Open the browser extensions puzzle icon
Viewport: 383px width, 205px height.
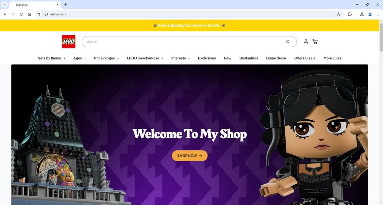click(350, 14)
